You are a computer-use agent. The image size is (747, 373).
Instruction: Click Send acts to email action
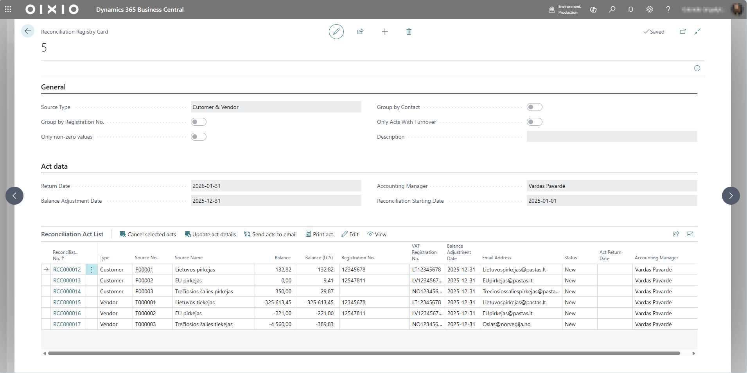click(270, 234)
